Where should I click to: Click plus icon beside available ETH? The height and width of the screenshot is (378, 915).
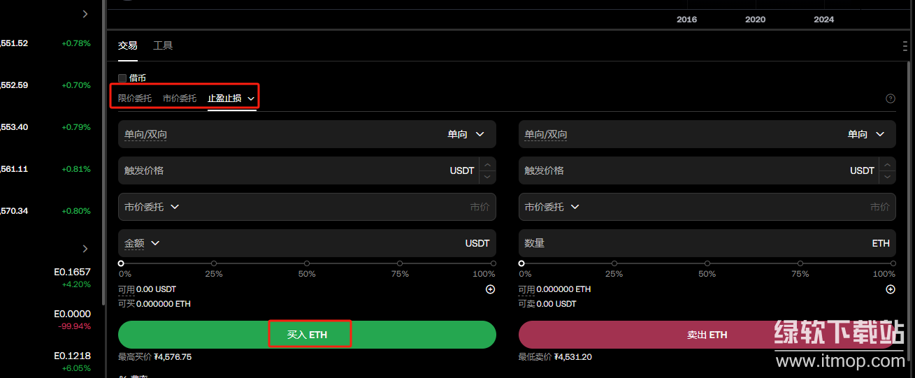click(890, 289)
